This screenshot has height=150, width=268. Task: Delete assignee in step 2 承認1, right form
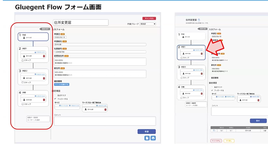pos(202,54)
